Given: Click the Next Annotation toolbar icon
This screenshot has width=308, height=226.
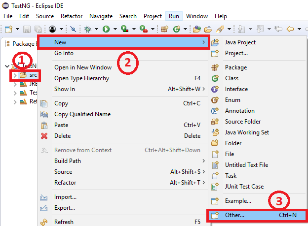Looking at the screenshot, I should point(241,29).
